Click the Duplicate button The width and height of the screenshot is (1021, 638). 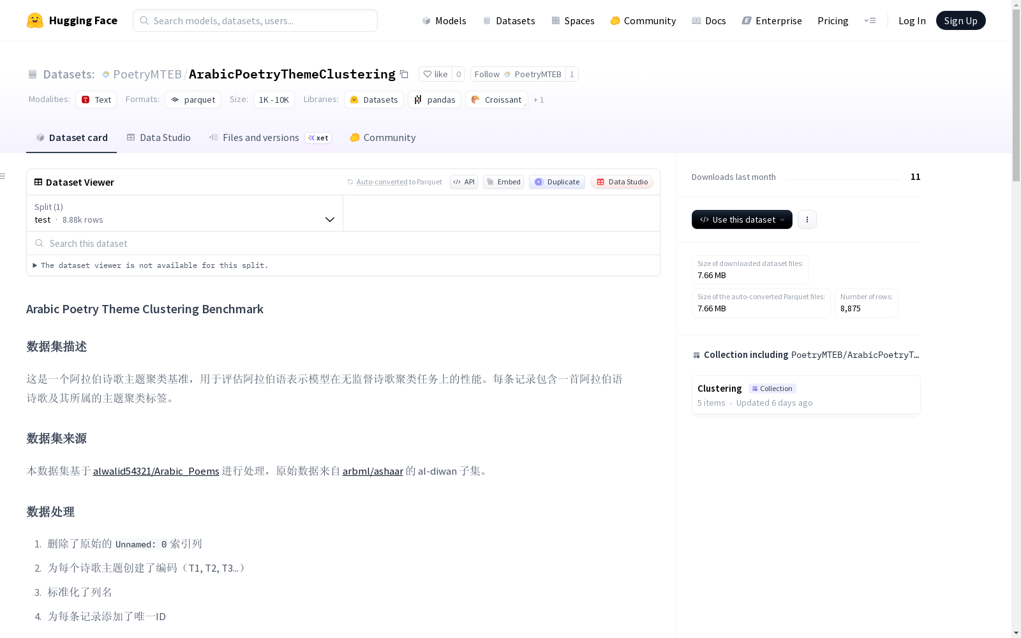pyautogui.click(x=557, y=182)
